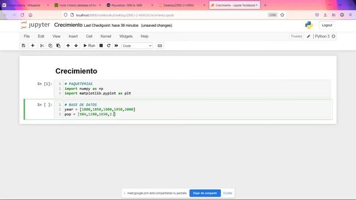Click the Jupyter logo
Viewport: 356px width, 200px height.
35,25
